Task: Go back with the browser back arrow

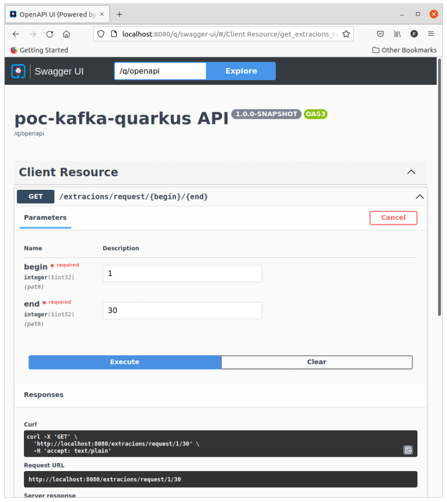Action: tap(16, 34)
